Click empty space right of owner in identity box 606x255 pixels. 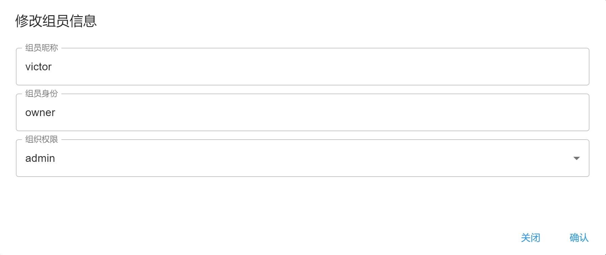point(321,112)
